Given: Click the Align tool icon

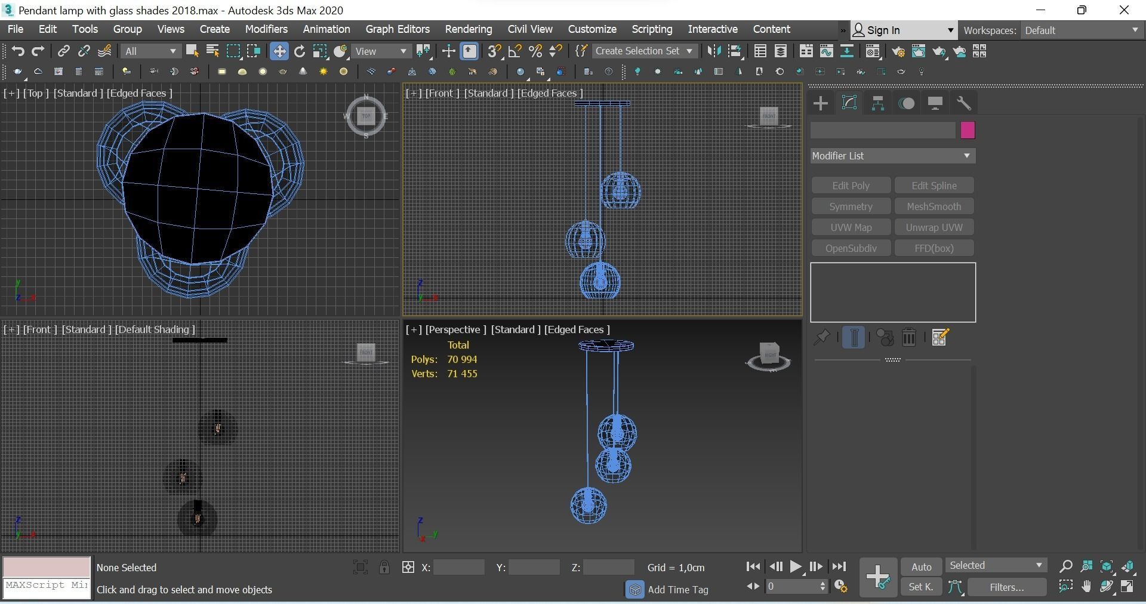Looking at the screenshot, I should [735, 51].
